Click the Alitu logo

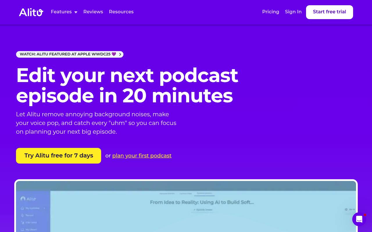[31, 12]
